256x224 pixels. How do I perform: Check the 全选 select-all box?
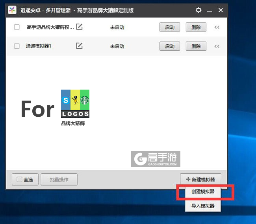tap(19, 180)
